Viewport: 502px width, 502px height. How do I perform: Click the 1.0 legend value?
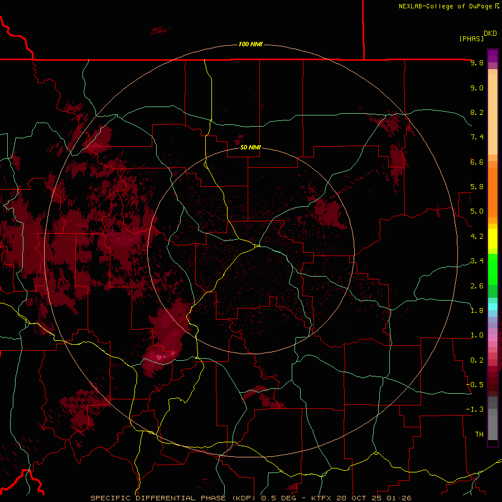coord(477,335)
